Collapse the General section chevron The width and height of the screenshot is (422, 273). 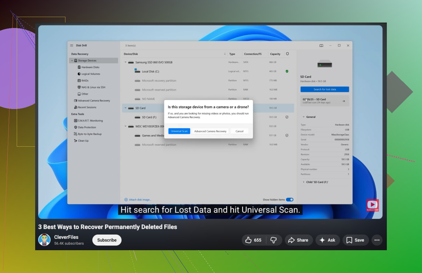[304, 117]
